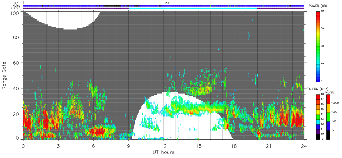Click the x-axis tick label 3
This screenshot has width=342, height=158.
point(58,146)
